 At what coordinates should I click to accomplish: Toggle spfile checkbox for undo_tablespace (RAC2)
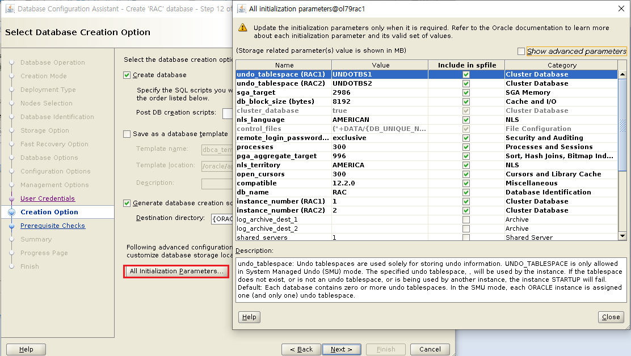(x=466, y=83)
